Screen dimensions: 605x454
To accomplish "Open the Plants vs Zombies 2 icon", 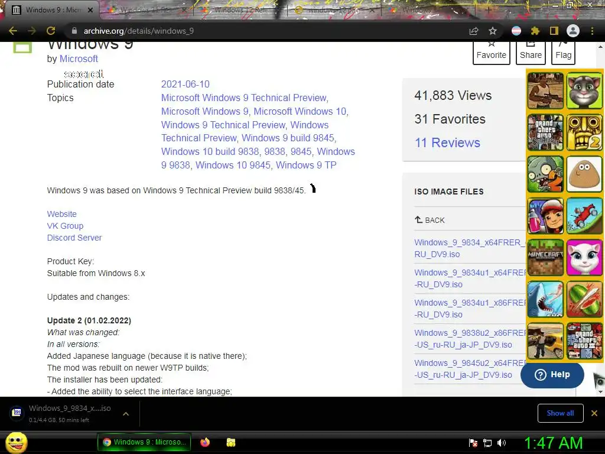I will [x=545, y=174].
